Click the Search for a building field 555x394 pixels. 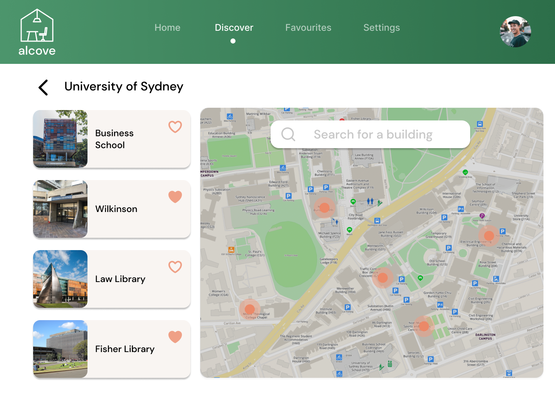pos(370,134)
